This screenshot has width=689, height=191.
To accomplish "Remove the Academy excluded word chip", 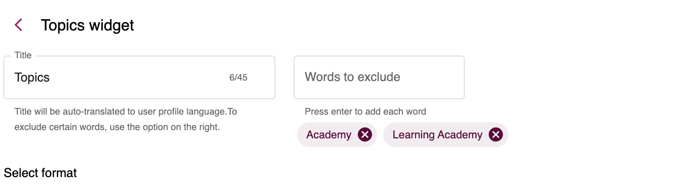I will 365,135.
